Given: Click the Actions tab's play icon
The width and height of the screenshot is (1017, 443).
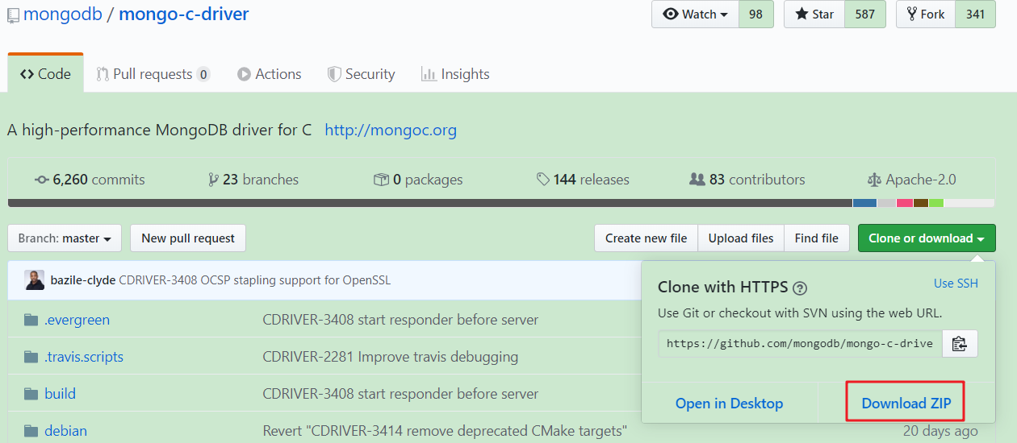Looking at the screenshot, I should pyautogui.click(x=244, y=74).
